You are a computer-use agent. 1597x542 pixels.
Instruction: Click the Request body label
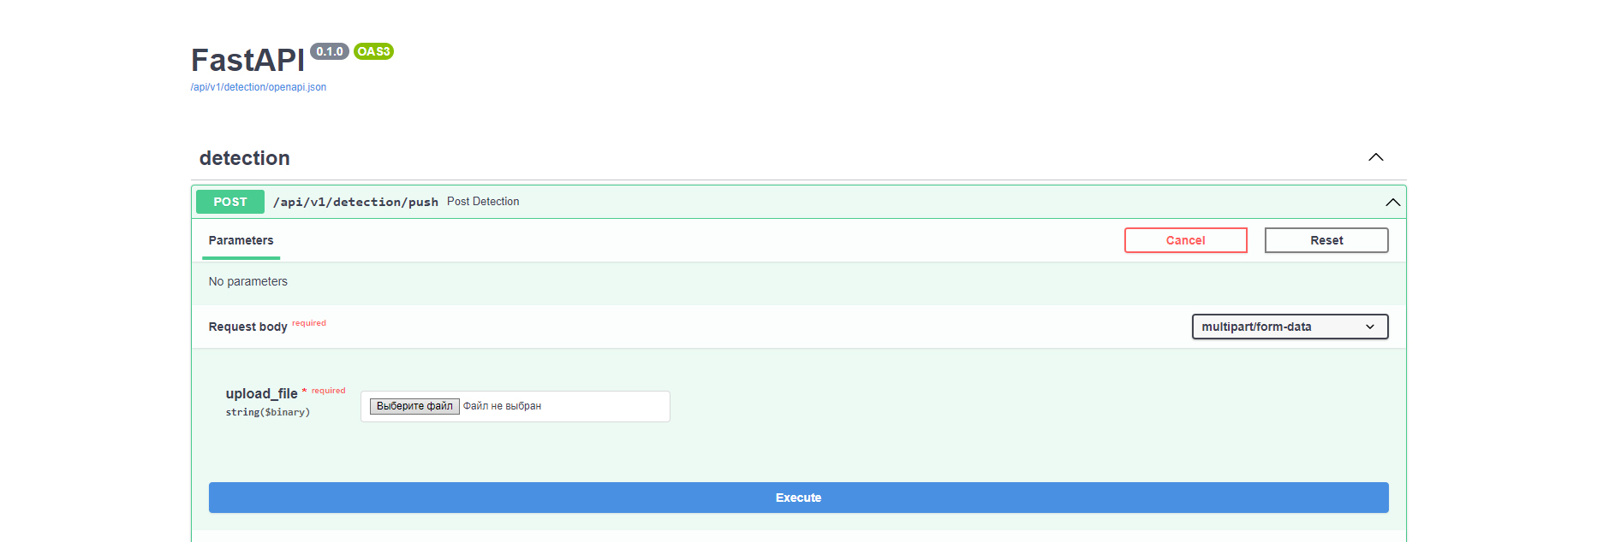pyautogui.click(x=247, y=327)
